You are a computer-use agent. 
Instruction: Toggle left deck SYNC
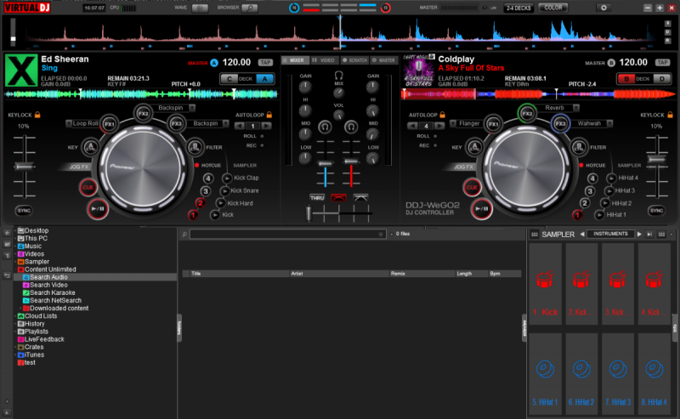tap(24, 211)
